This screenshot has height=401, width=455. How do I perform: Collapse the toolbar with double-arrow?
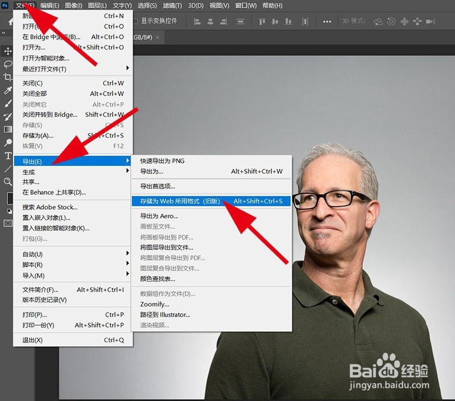click(3, 33)
